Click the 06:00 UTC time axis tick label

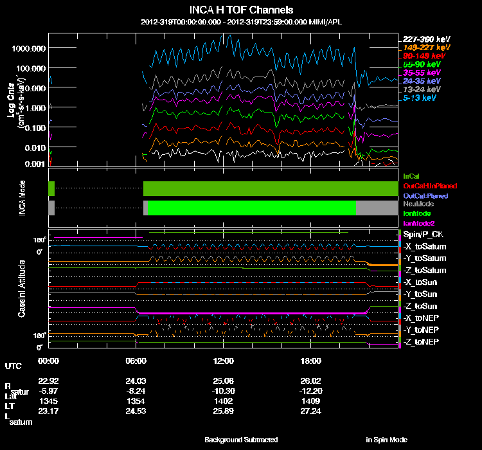coord(136,361)
